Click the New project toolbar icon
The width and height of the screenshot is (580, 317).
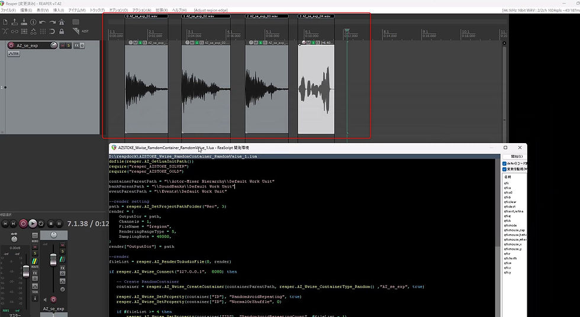pos(5,22)
